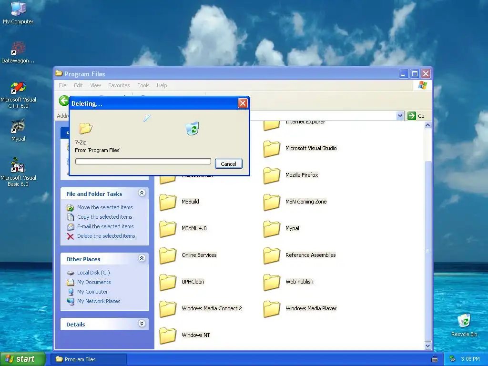This screenshot has height=366, width=488.
Task: Go to My Documents in Other Places
Action: [94, 282]
